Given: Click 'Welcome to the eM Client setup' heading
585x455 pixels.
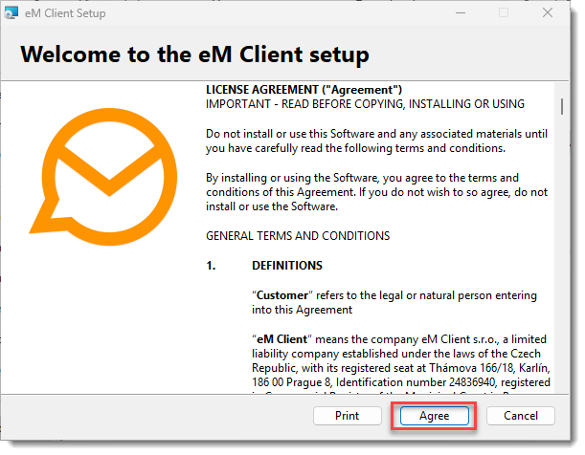Looking at the screenshot, I should pyautogui.click(x=194, y=54).
